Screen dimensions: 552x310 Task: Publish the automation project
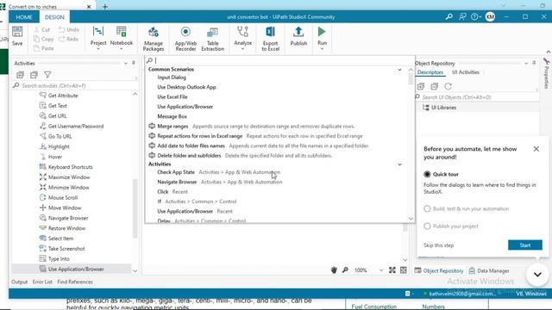pos(298,36)
